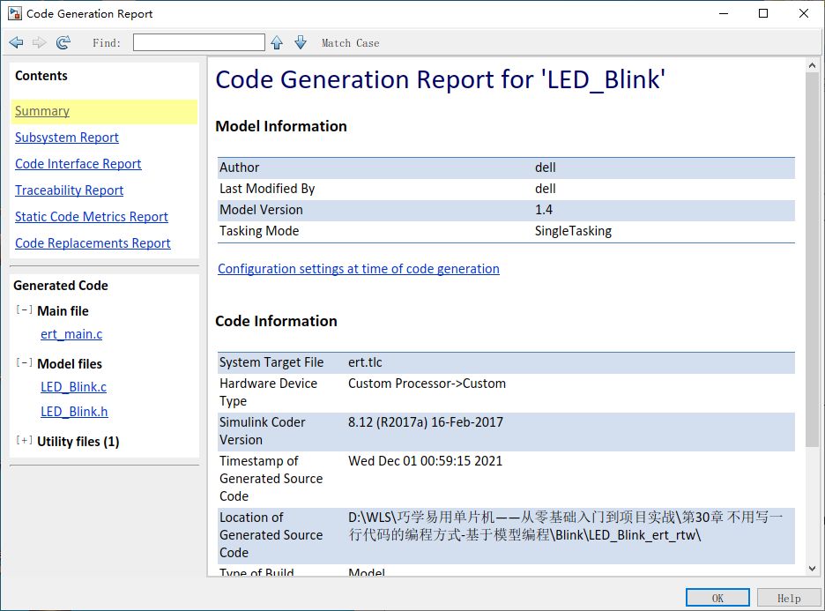Minimize the Code Generation Report window

click(724, 14)
